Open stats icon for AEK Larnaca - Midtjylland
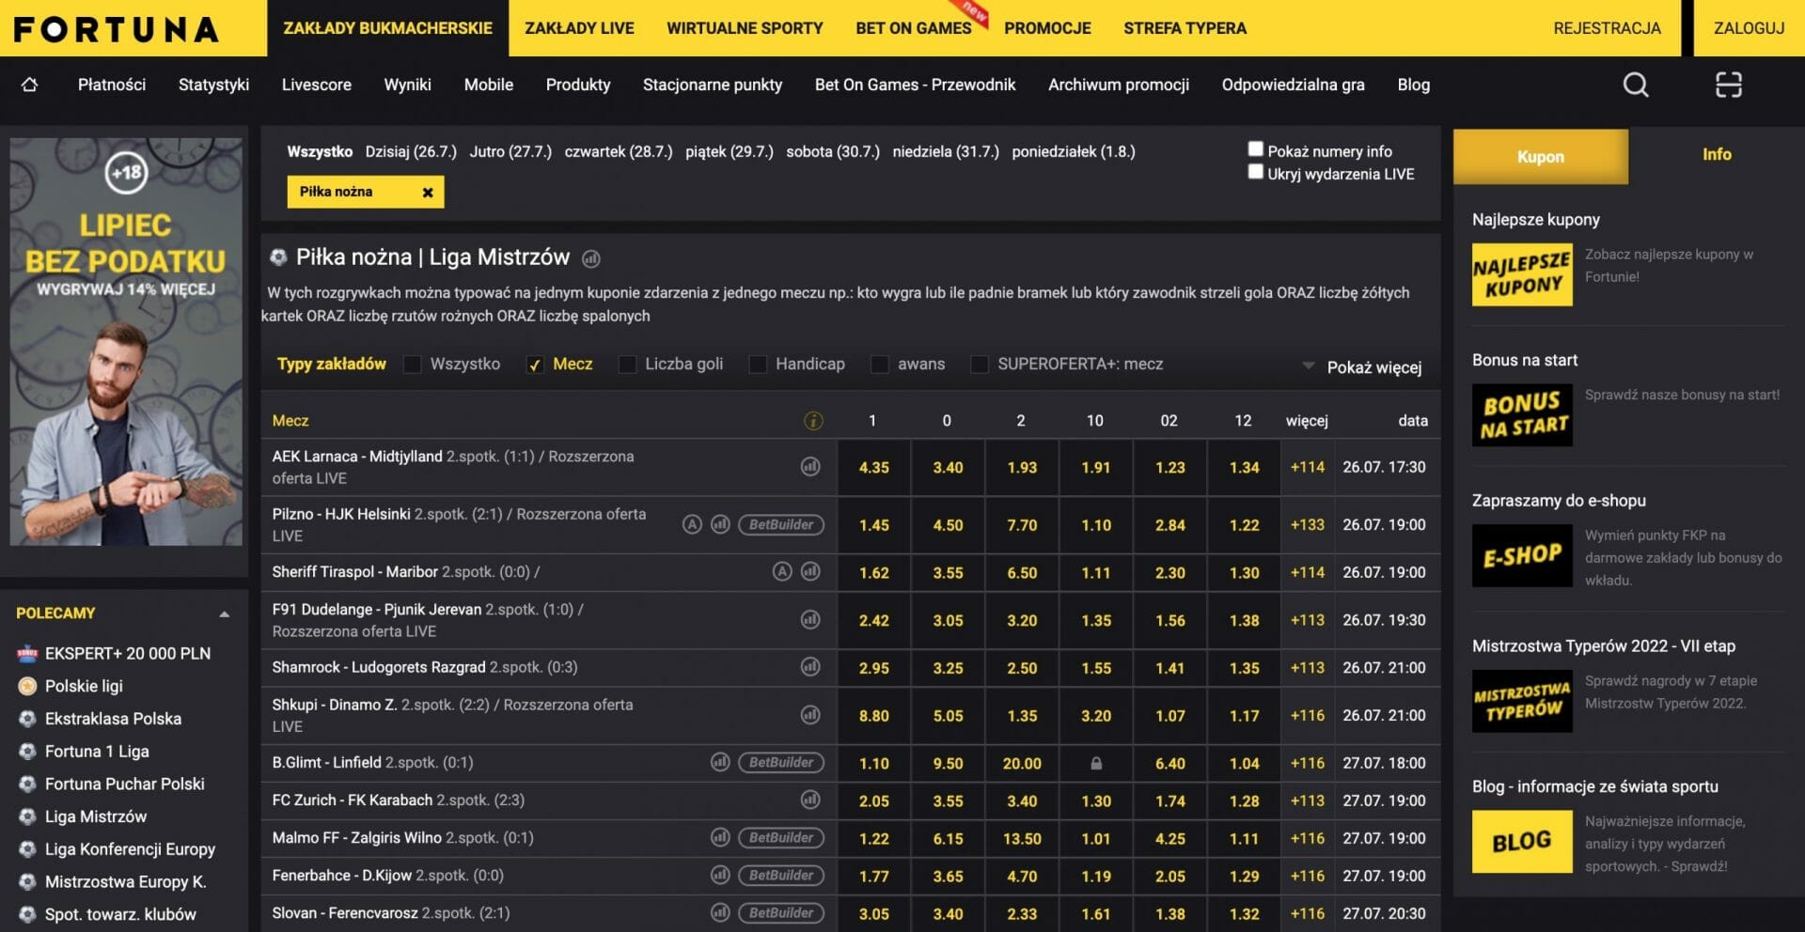Viewport: 1805px width, 932px height. coord(810,467)
